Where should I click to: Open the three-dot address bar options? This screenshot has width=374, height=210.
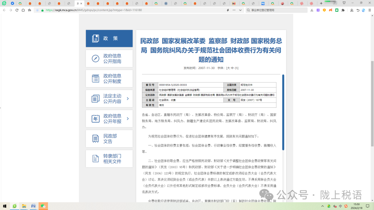pos(234,10)
